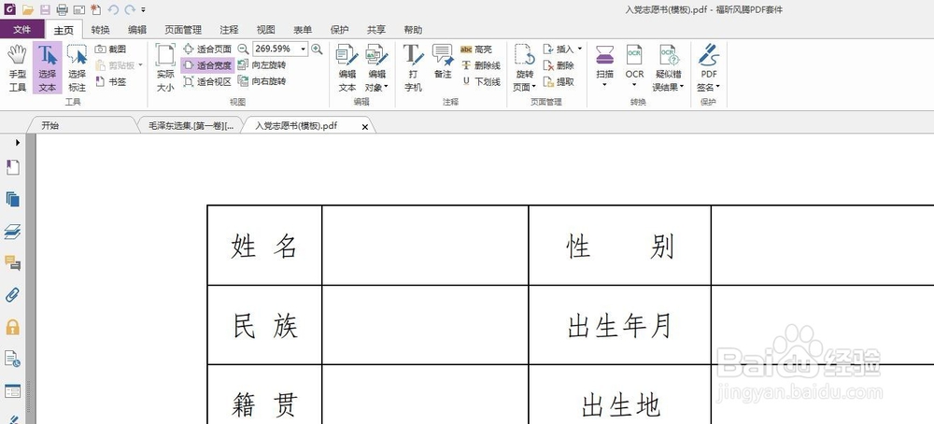Click the Edit Text (编辑文本) tool

[x=347, y=68]
